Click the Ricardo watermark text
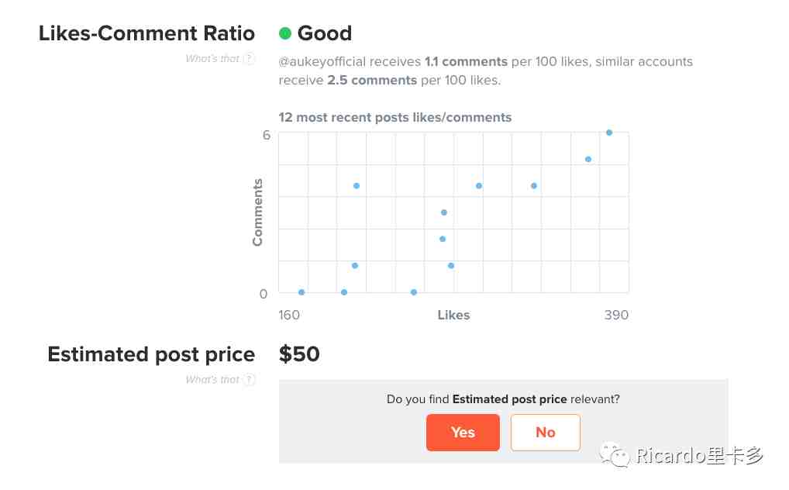 coord(699,455)
